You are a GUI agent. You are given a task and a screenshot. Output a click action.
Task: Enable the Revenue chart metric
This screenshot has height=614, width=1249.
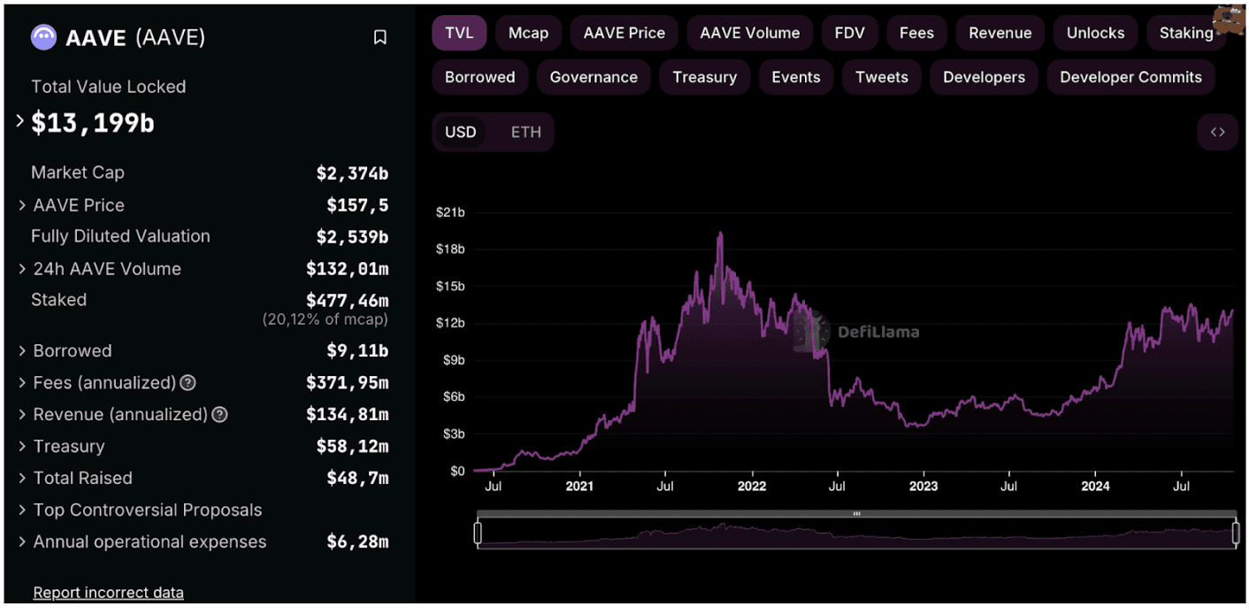(1000, 34)
